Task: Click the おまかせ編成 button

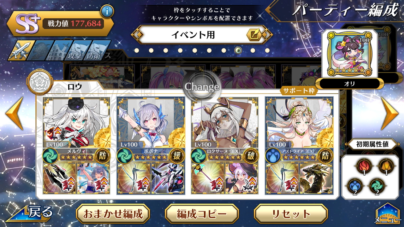Action: (x=113, y=214)
